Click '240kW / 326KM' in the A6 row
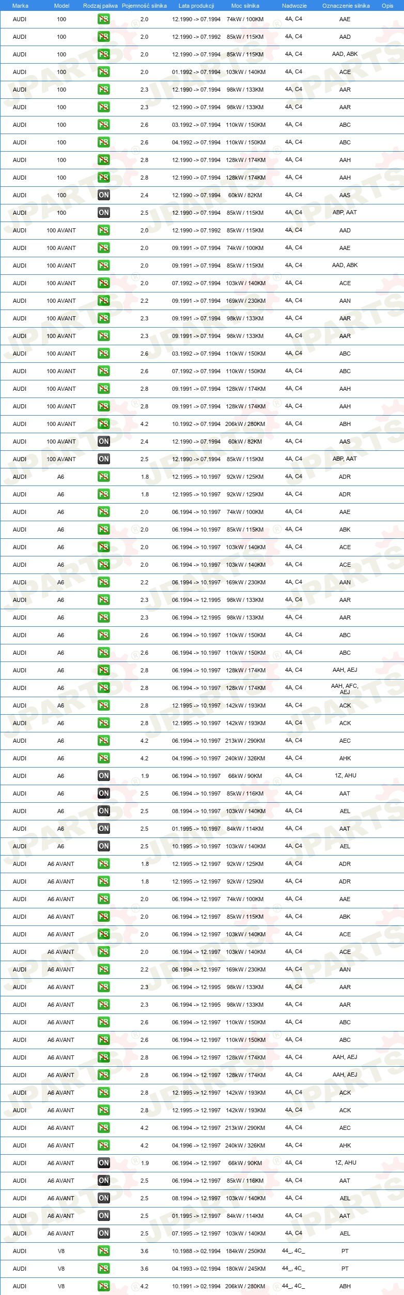This screenshot has width=404, height=1295. coord(245,758)
